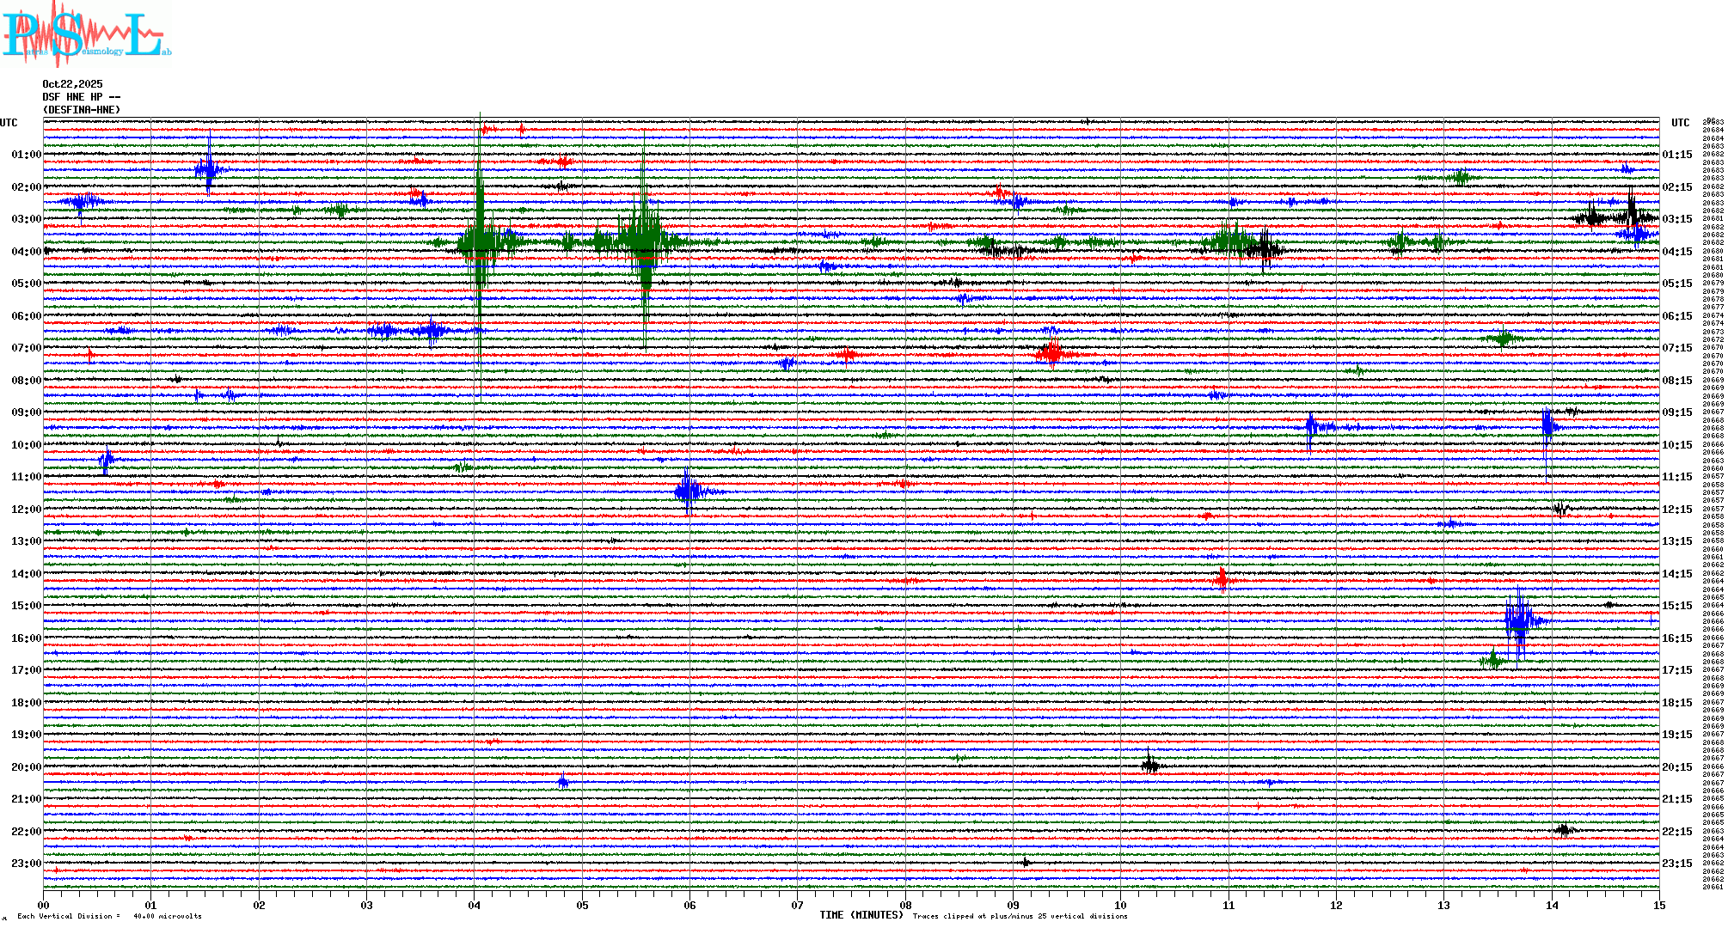Click the 23:00 hour label on the left axis
Image resolution: width=1728 pixels, height=928 pixels.
26,864
